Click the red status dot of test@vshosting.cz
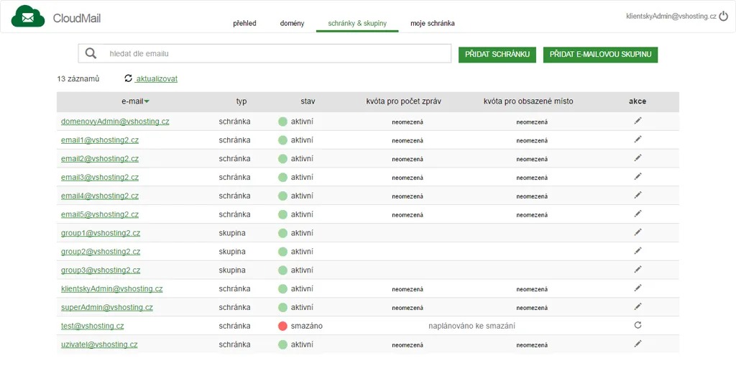This screenshot has height=374, width=736. coord(282,326)
